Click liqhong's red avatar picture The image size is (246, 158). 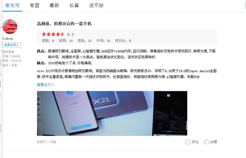click(10, 27)
